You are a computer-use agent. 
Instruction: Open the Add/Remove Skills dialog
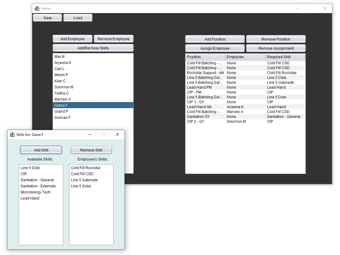pos(93,48)
